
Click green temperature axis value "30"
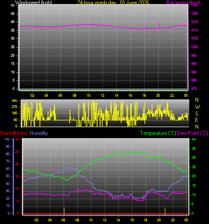[x=194, y=157]
